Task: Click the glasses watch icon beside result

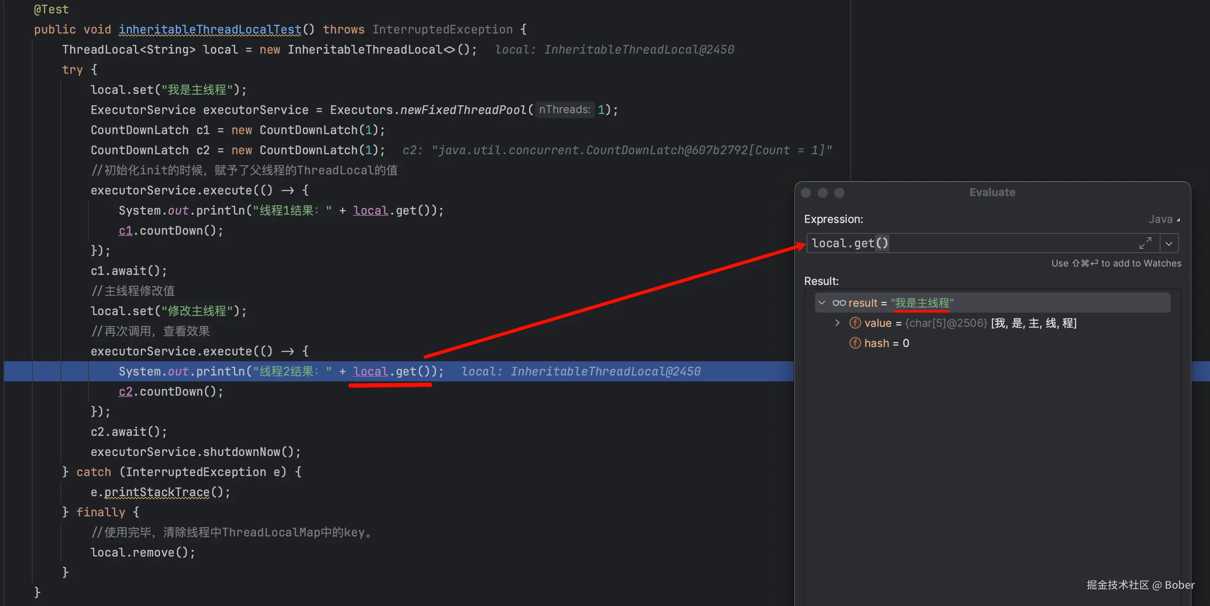Action: 839,303
